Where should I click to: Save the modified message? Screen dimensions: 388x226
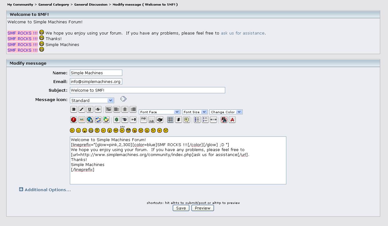coord(181,208)
